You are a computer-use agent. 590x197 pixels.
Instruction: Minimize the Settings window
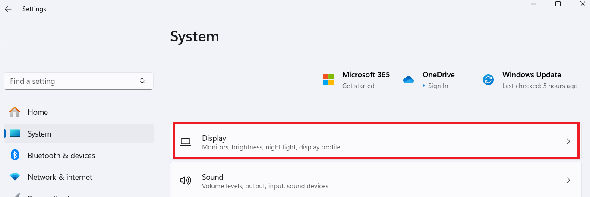click(534, 4)
